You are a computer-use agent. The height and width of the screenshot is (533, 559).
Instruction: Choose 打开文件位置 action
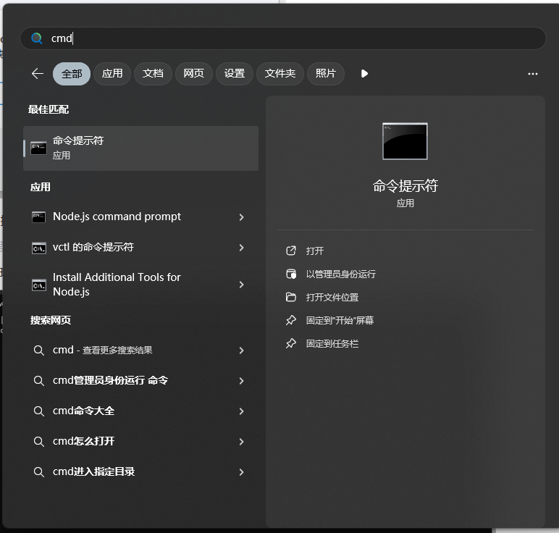click(x=332, y=298)
